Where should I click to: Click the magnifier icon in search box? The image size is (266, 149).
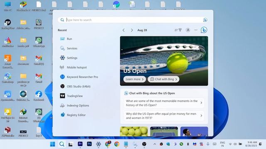(62, 20)
